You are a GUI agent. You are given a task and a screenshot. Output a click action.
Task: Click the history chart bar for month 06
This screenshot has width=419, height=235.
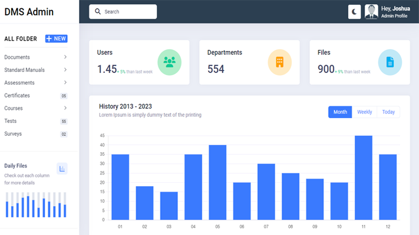click(242, 201)
